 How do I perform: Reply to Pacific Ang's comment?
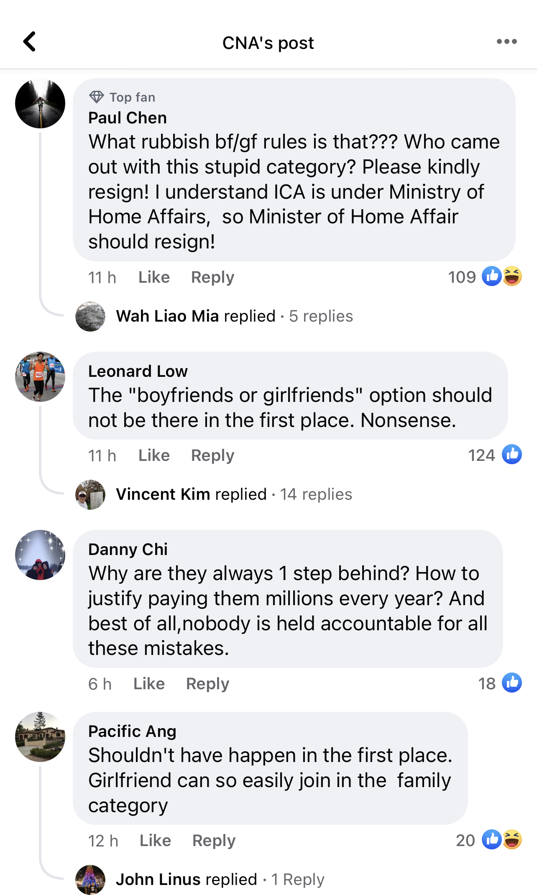click(x=214, y=841)
